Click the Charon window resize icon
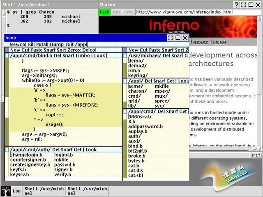Viewport: 263px width, 197px height. pyautogui.click(x=244, y=5)
